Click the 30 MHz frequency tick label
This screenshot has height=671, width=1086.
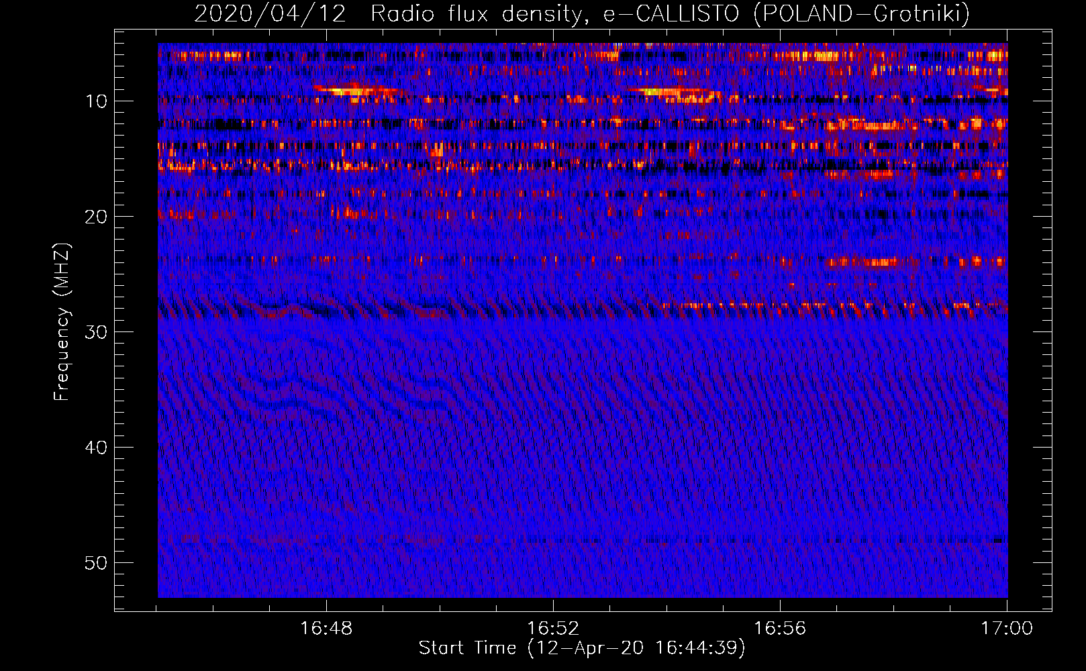pyautogui.click(x=97, y=332)
